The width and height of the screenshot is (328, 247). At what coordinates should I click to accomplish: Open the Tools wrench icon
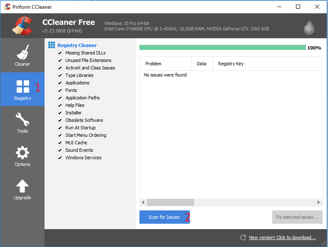(x=22, y=119)
